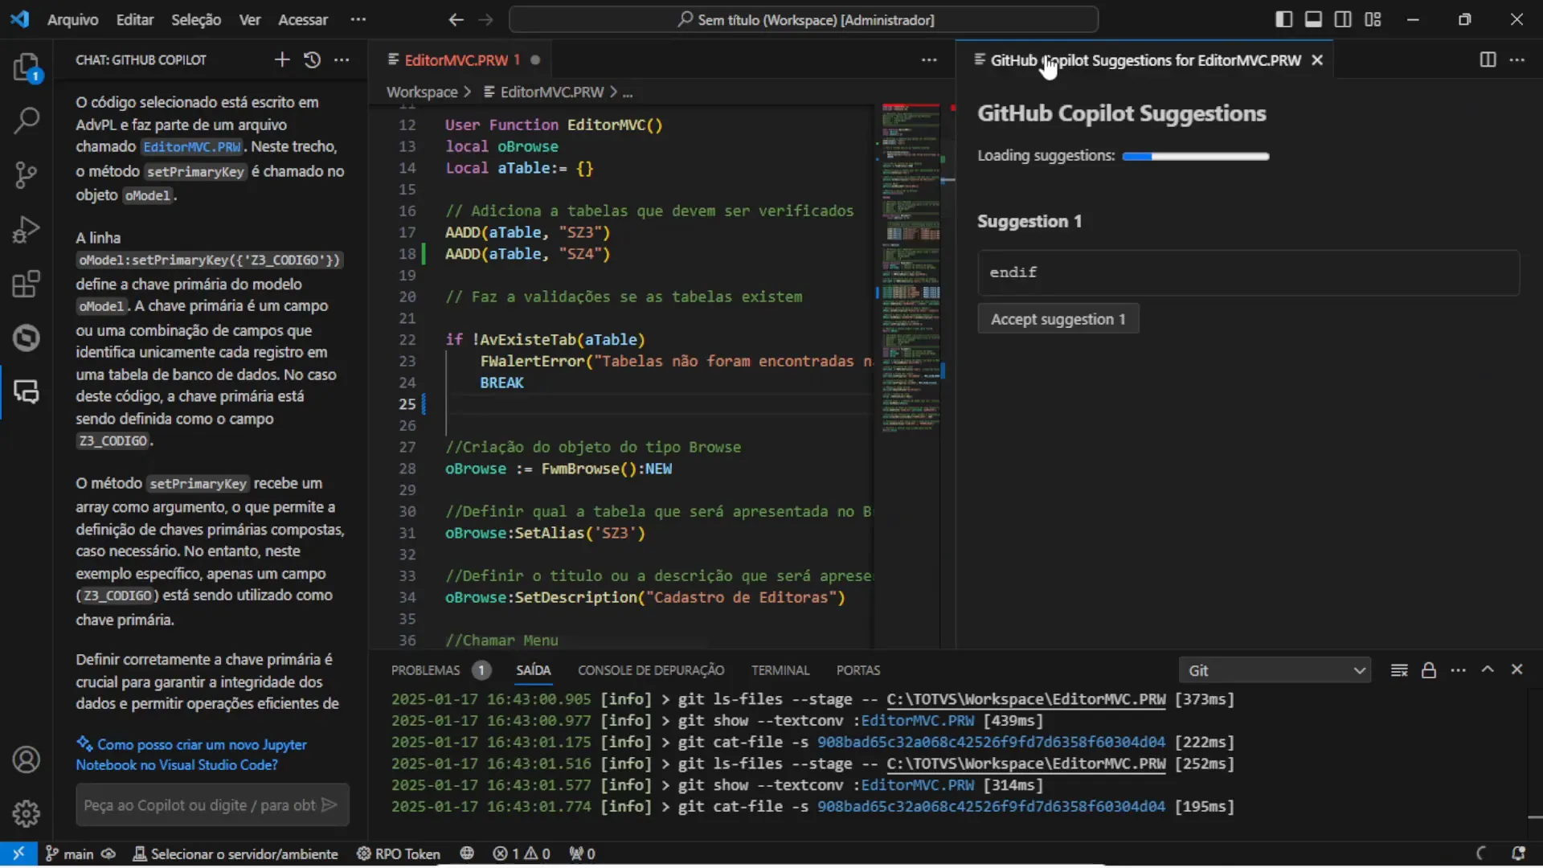
Task: Open the Arquivo menu
Action: tap(72, 19)
